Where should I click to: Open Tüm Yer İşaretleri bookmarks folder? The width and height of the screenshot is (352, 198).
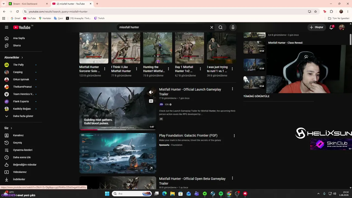tap(339, 18)
